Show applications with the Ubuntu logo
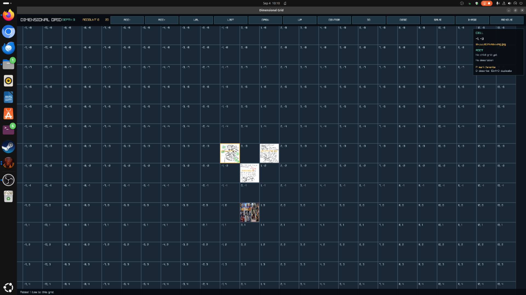 pos(8,287)
